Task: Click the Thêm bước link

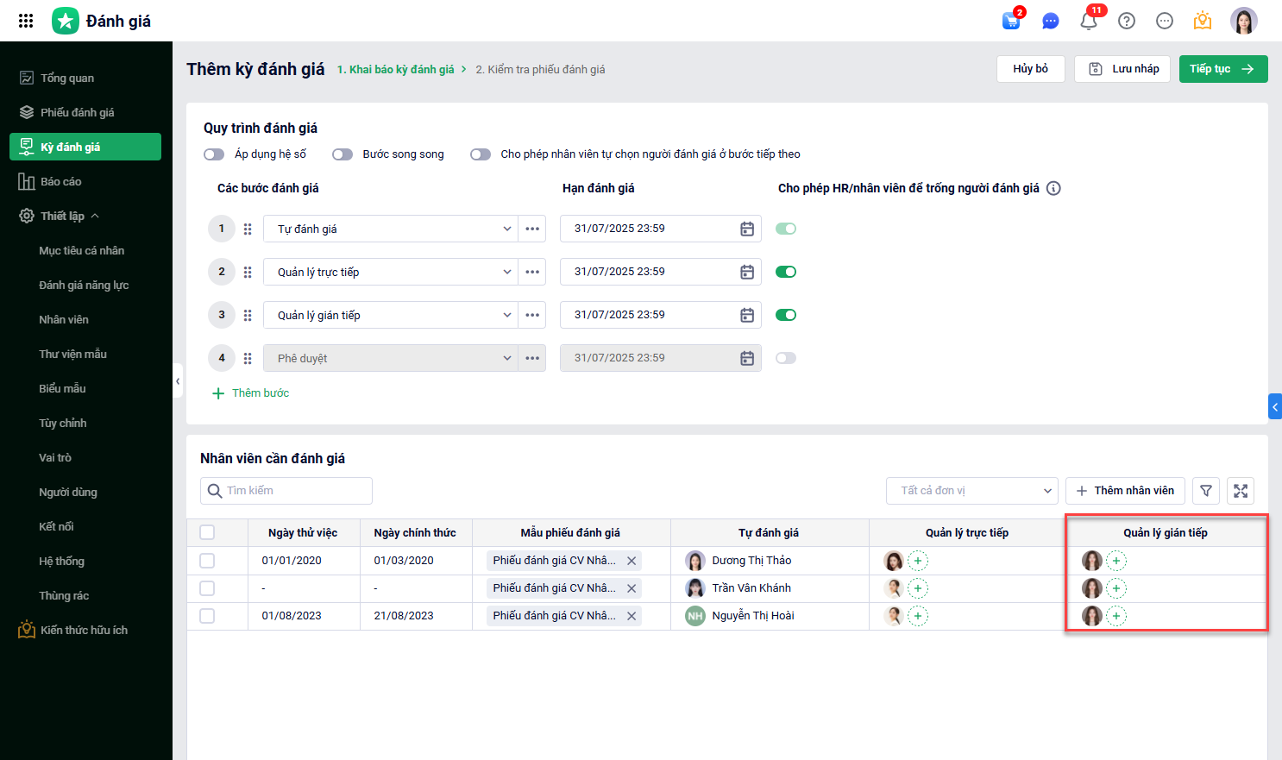Action: (251, 393)
